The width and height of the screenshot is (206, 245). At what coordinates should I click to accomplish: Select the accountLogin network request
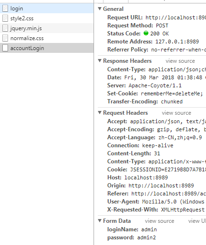tap(47, 48)
